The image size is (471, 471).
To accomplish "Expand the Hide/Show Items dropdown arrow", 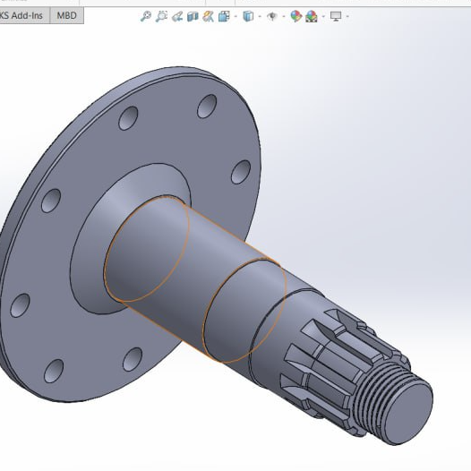I will pyautogui.click(x=284, y=16).
